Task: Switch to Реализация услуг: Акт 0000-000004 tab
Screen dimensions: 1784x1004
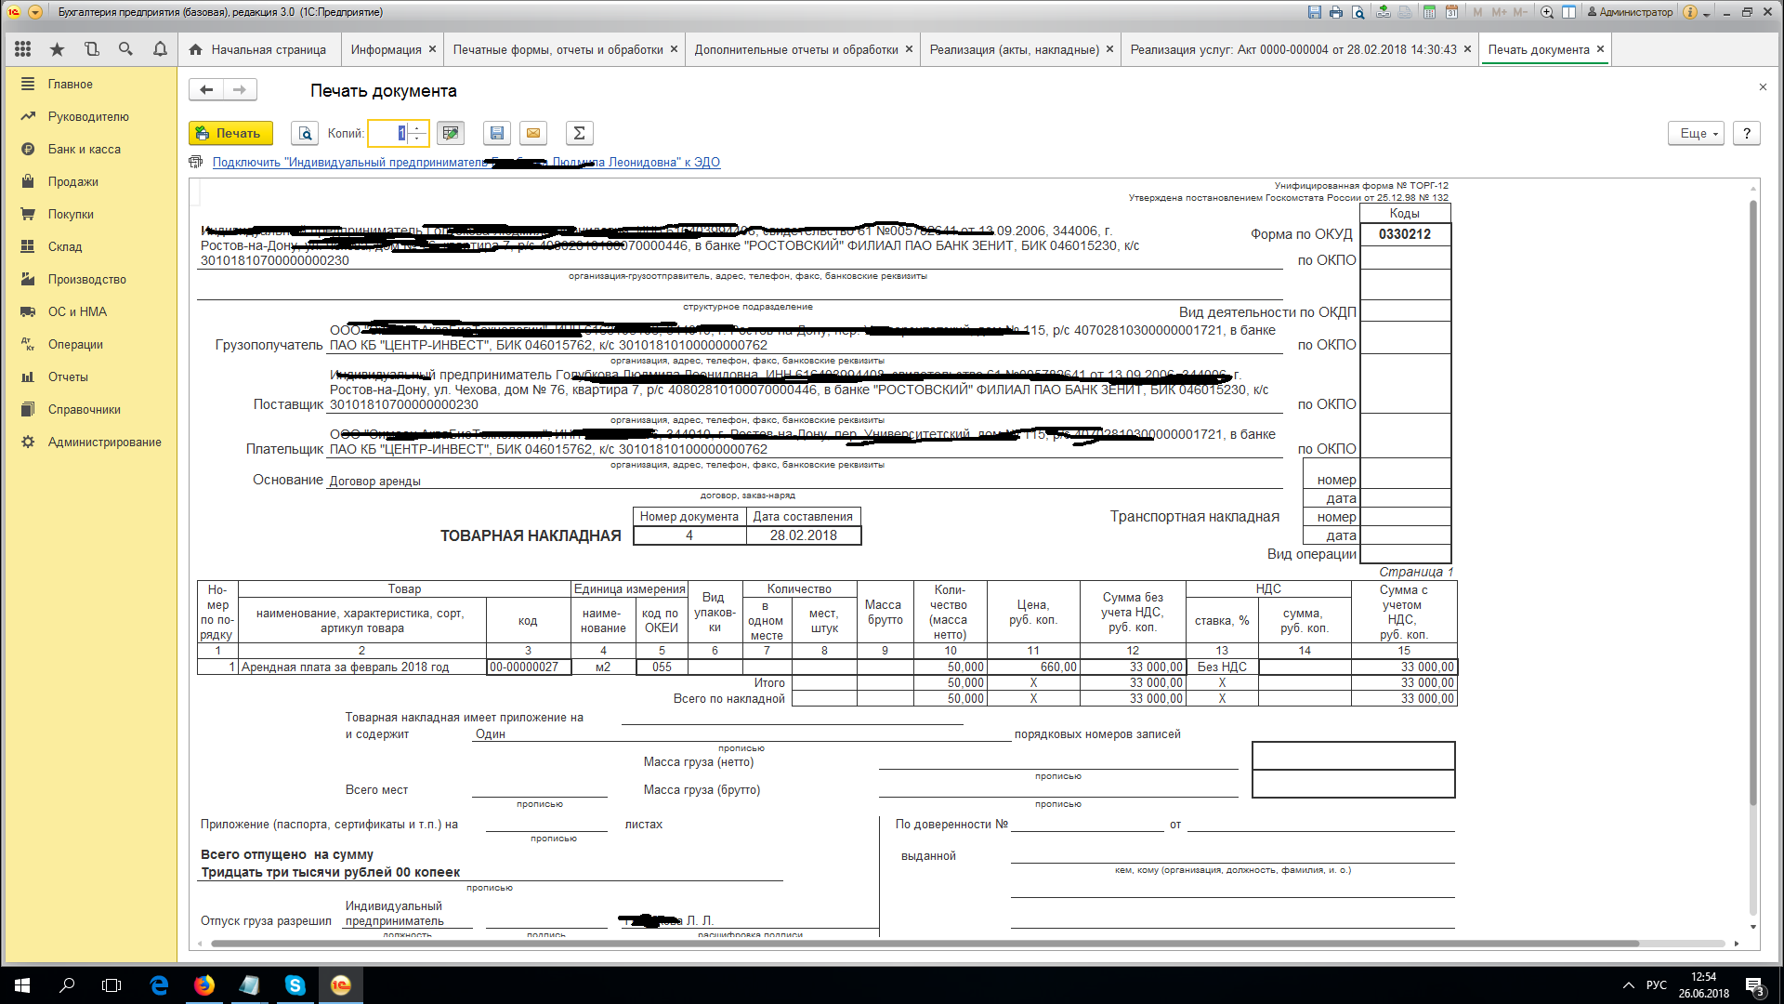Action: pyautogui.click(x=1292, y=49)
